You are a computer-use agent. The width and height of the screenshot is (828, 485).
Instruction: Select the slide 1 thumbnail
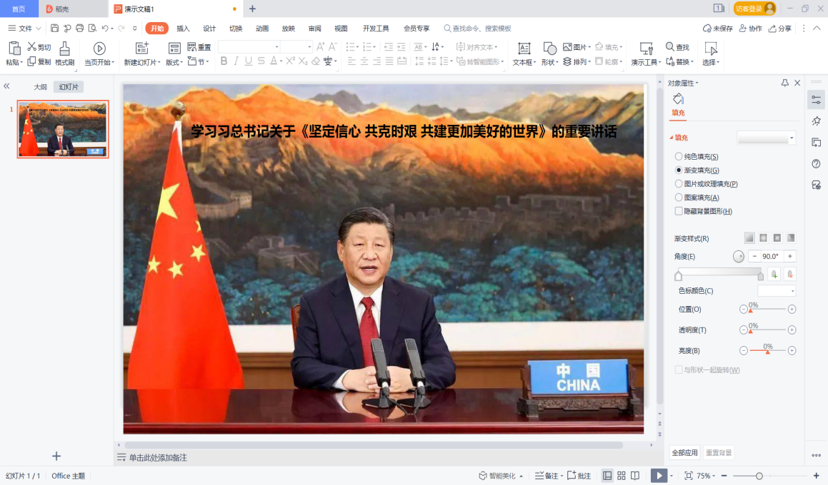click(x=63, y=129)
